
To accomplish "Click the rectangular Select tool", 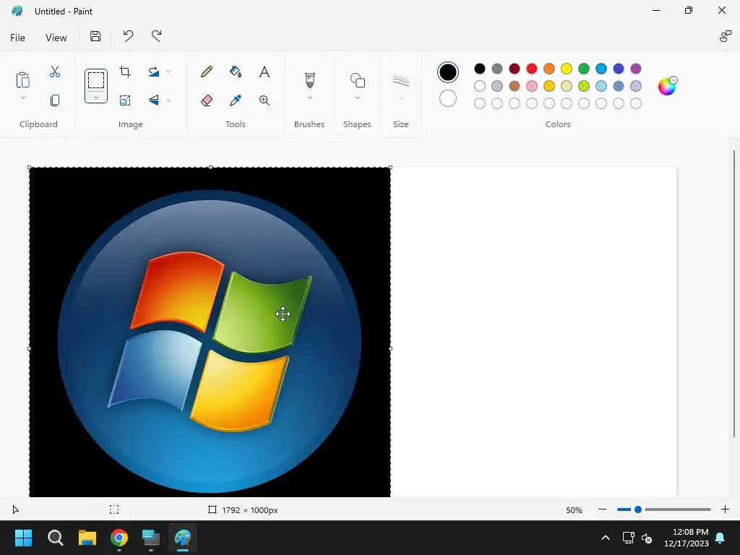I will pos(96,79).
